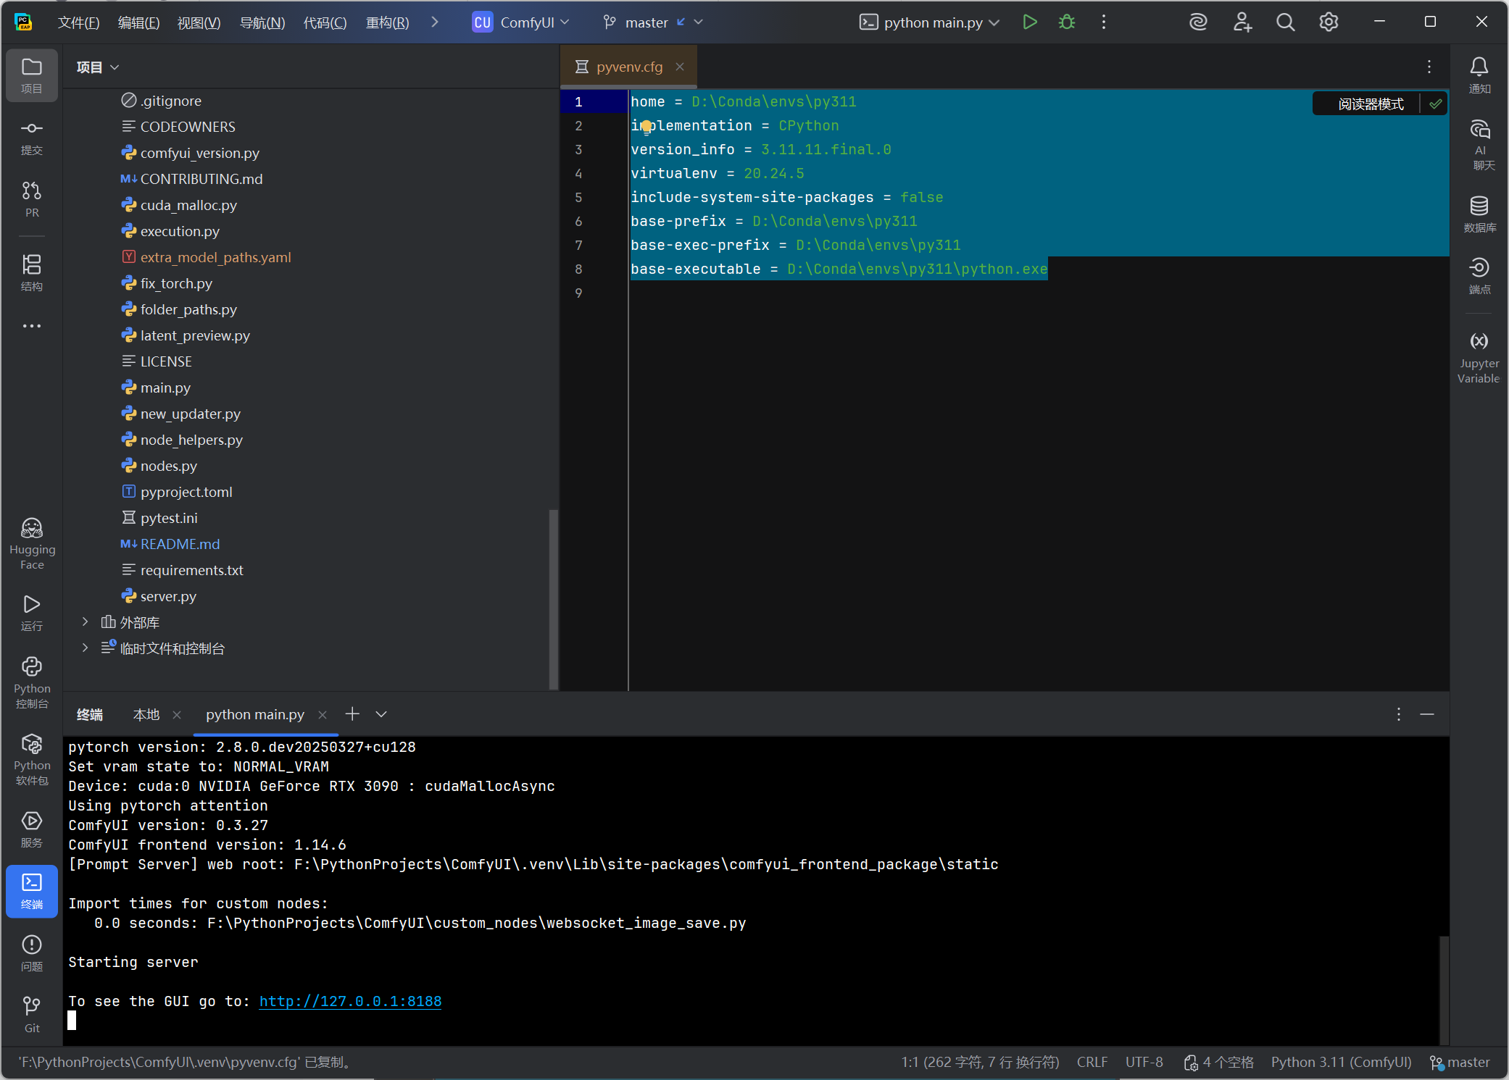Expand Scratches and Consoles node
The image size is (1509, 1080).
(86, 648)
